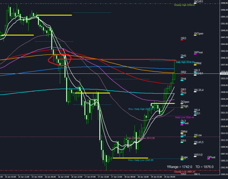Image resolution: width=228 pixels, height=179 pixels.
Task: Click the QPivot level label
Action: (211, 157)
